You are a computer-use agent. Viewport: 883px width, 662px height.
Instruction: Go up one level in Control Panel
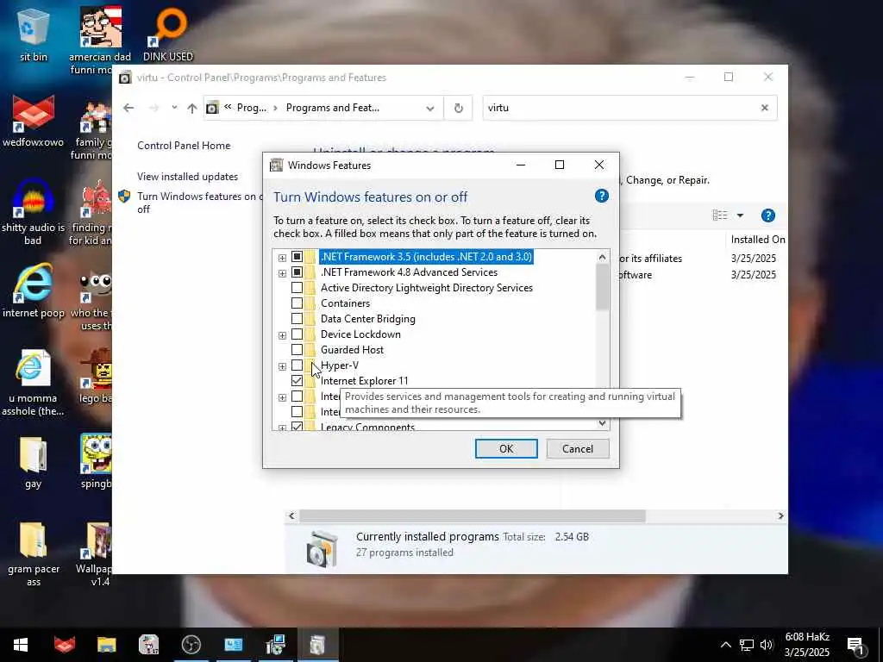(x=192, y=108)
